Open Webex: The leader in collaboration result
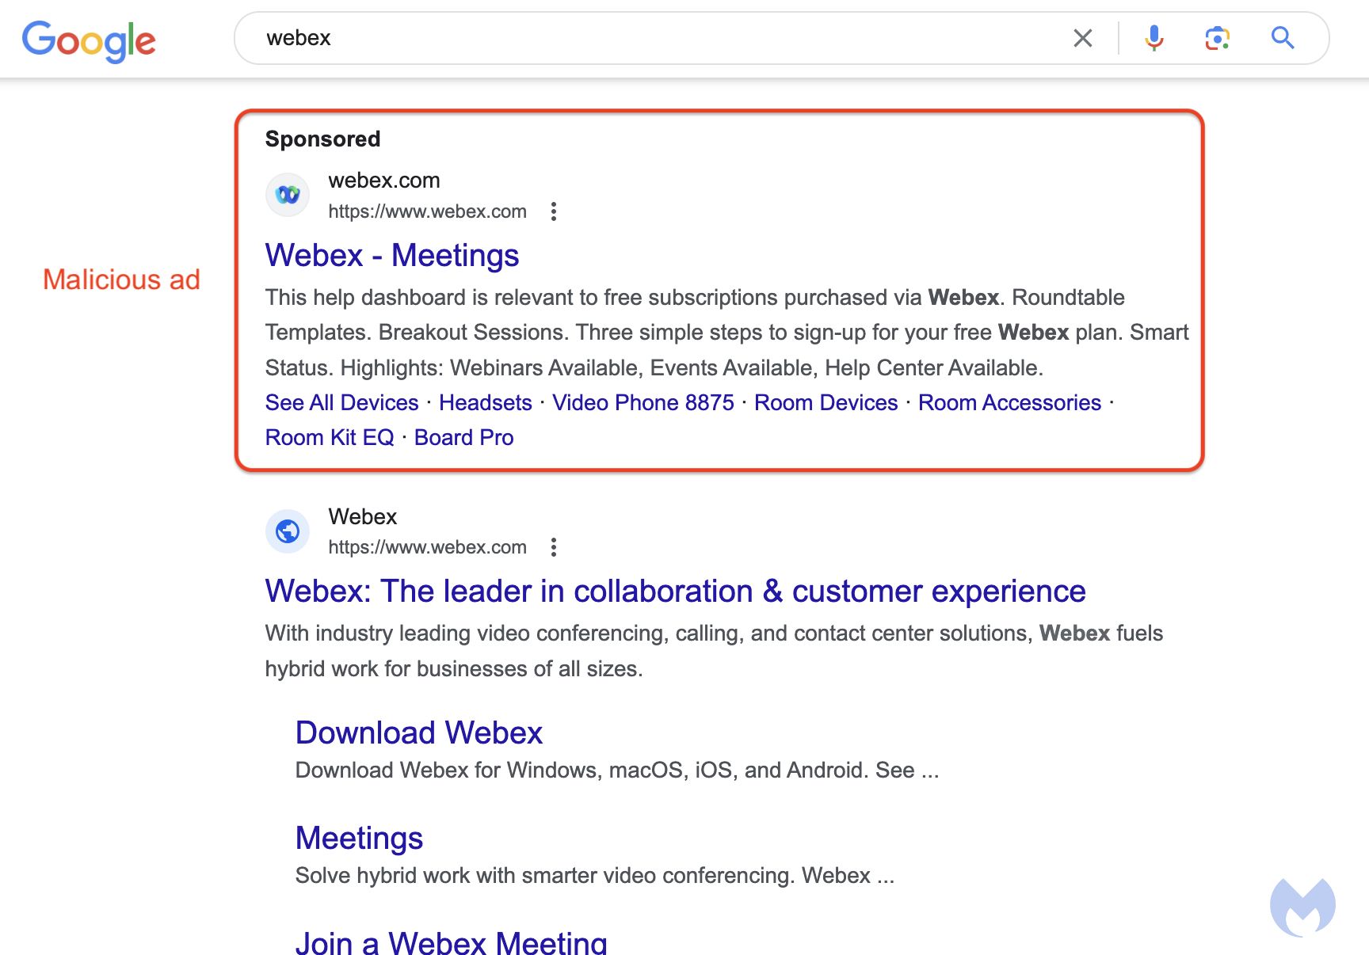Screen dimensions: 1369x955 coord(674,591)
